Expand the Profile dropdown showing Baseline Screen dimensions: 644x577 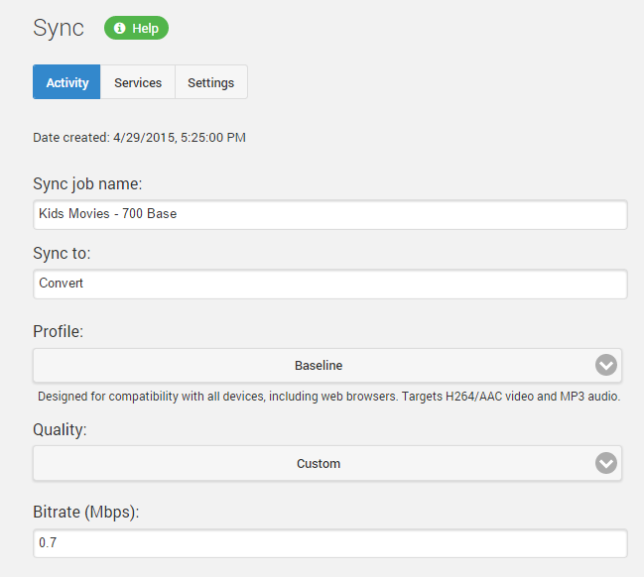pyautogui.click(x=319, y=365)
